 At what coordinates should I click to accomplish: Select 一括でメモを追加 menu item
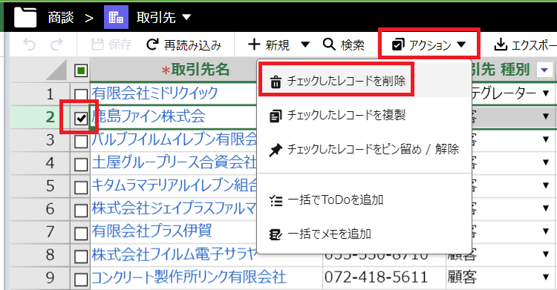pyautogui.click(x=364, y=234)
